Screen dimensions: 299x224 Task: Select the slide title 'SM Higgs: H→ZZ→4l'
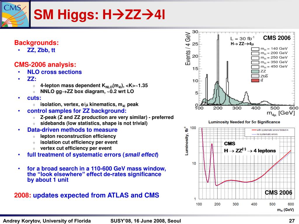pyautogui.click(x=99, y=15)
